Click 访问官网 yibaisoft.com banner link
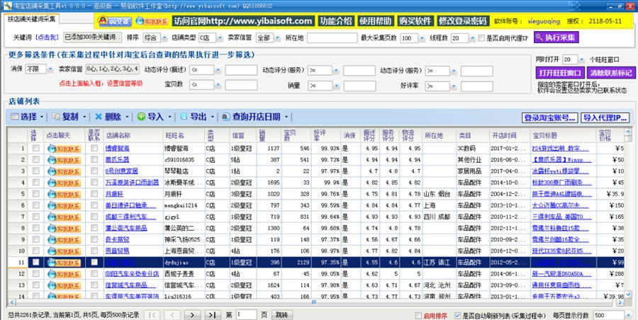 click(x=243, y=21)
